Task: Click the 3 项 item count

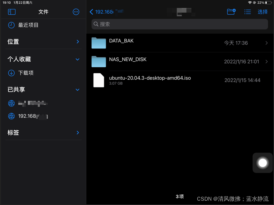Action: 180,197
